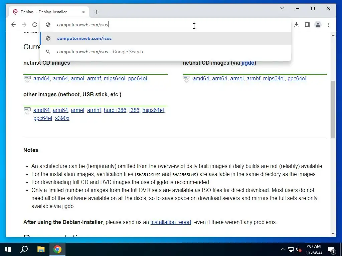Screen dimensions: 342x256
Task: Click the forward navigation arrow
Action: click(24, 25)
